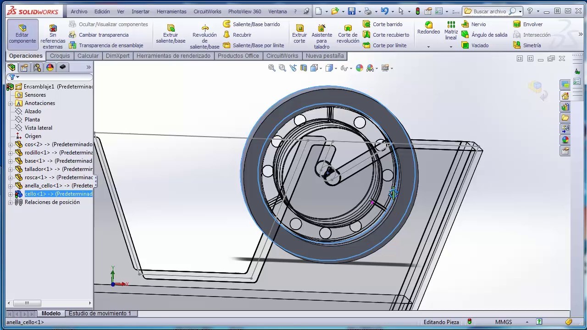Open the New document dropdown arrow
Viewport: 587px width, 330px height.
coord(327,11)
